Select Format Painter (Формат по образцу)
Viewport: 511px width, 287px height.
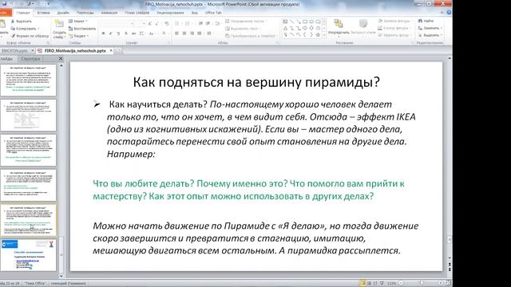(30, 36)
